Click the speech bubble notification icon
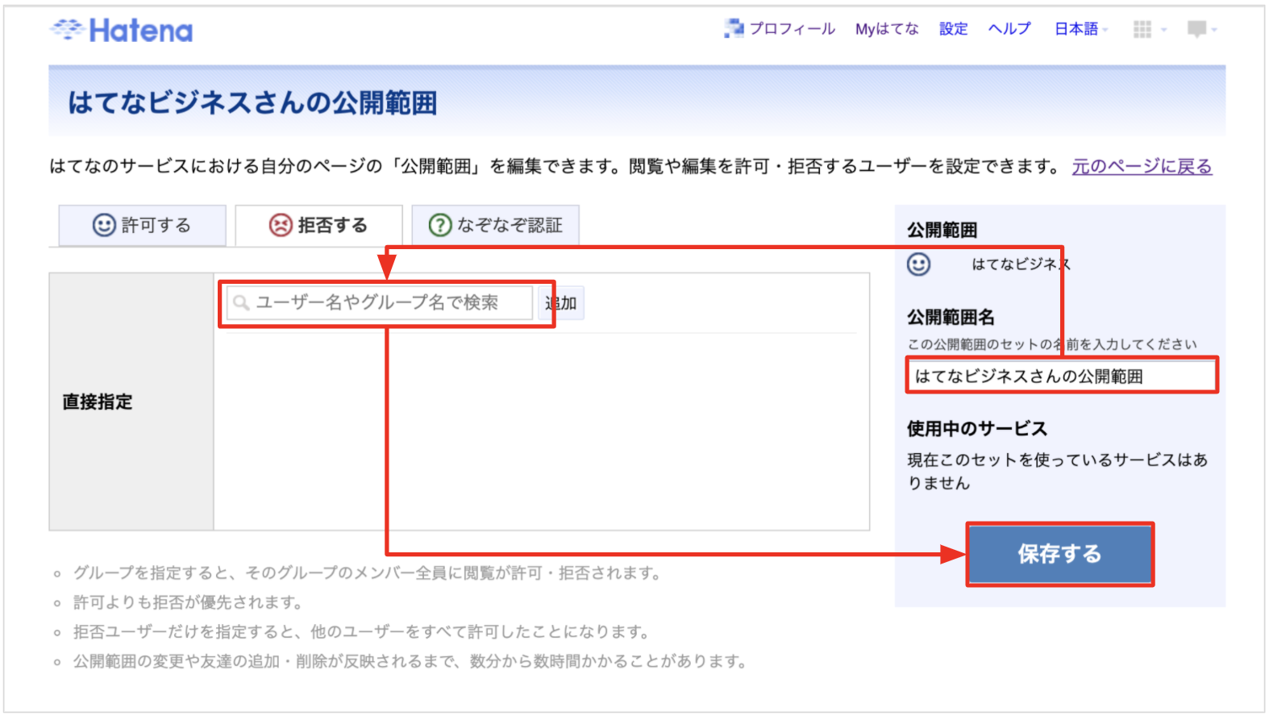1269x716 pixels. [1196, 30]
